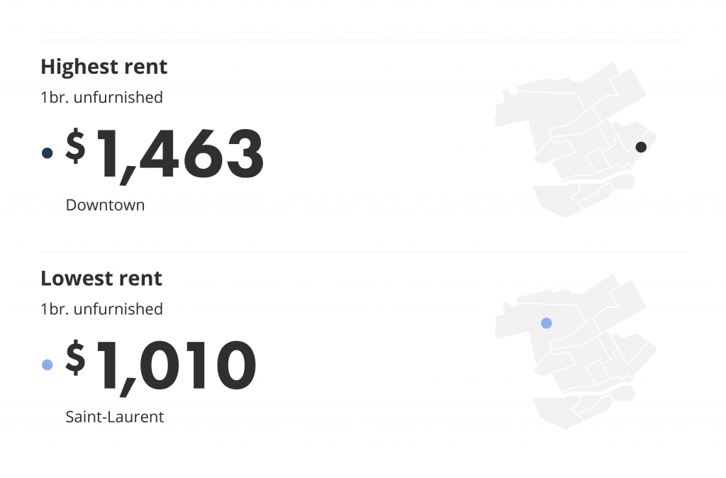Click the $1,463 rent figure
Screen dimensions: 726x478
pyautogui.click(x=164, y=155)
